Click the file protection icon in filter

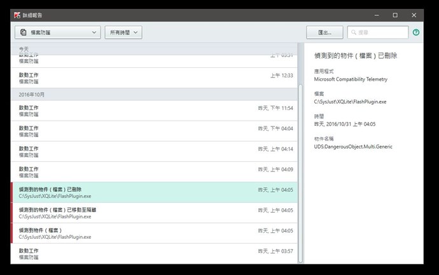24,32
